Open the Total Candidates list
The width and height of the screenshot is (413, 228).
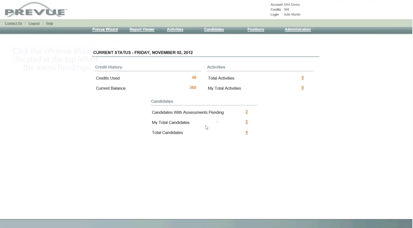click(x=246, y=132)
